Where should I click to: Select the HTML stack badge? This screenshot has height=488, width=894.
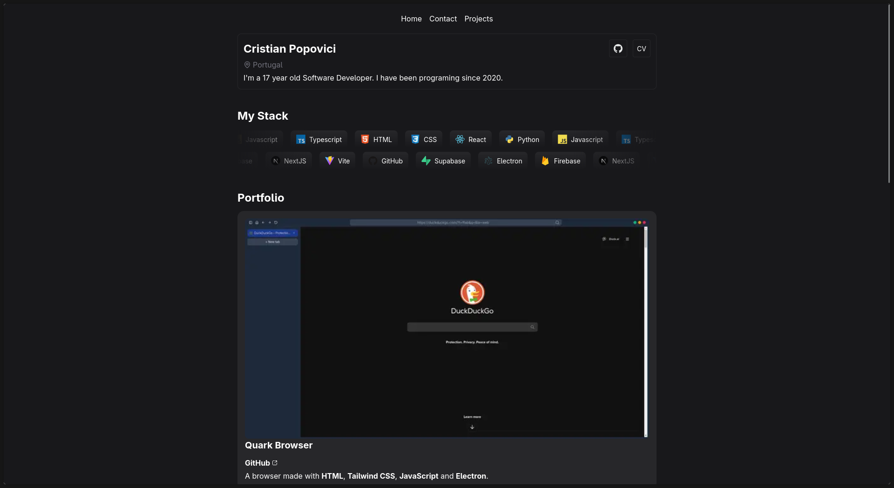pos(376,139)
